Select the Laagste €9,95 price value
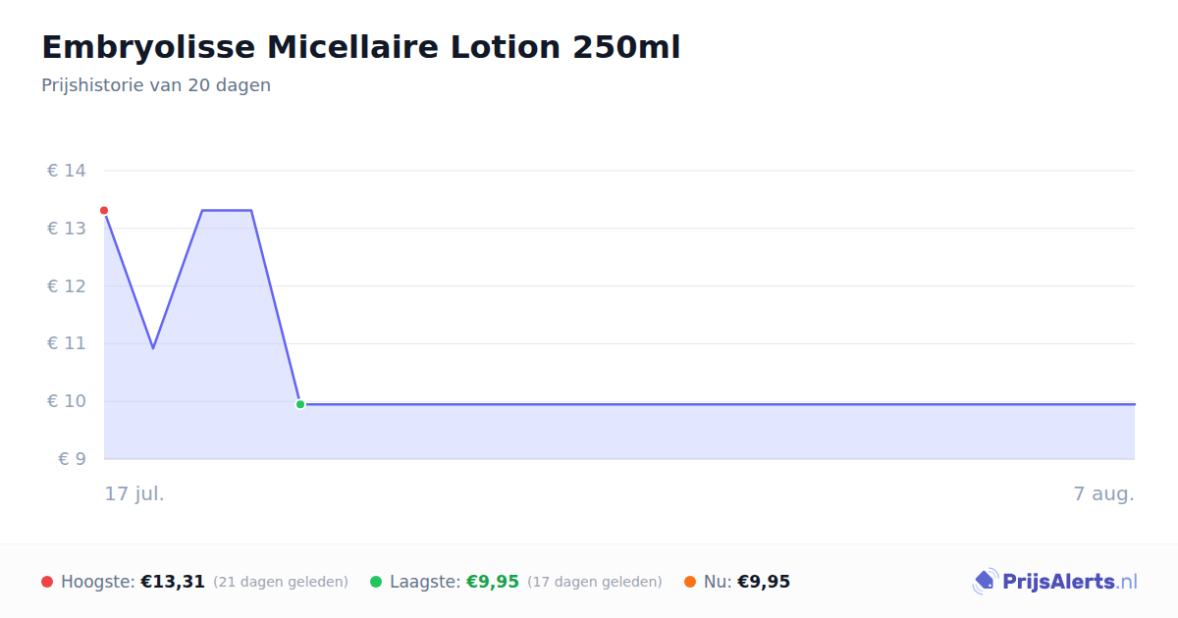Viewport: 1178px width, 618px height. click(492, 582)
